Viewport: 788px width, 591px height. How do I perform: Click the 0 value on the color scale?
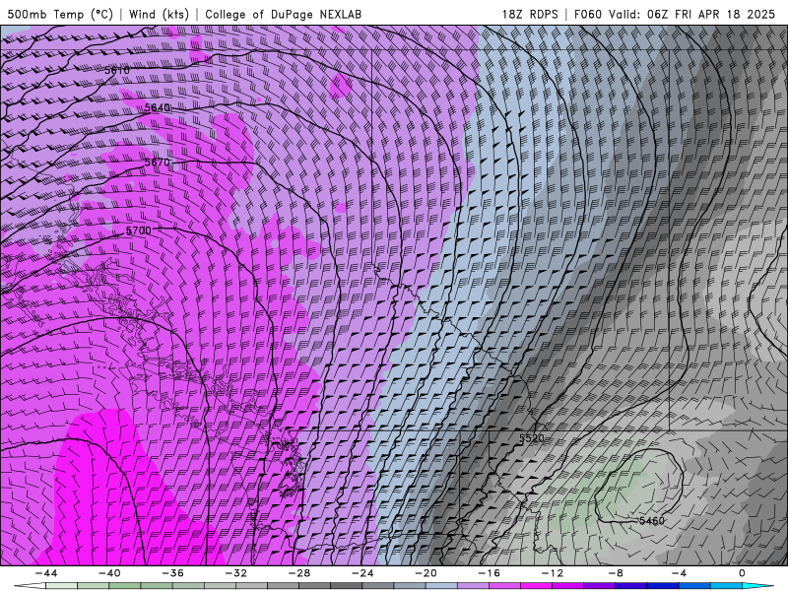[x=743, y=573]
